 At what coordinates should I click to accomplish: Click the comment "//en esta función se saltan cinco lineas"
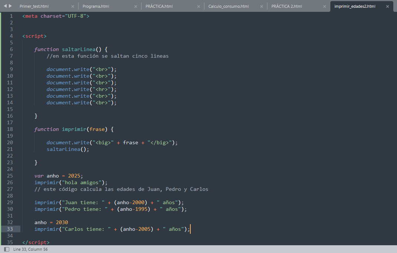[108, 56]
